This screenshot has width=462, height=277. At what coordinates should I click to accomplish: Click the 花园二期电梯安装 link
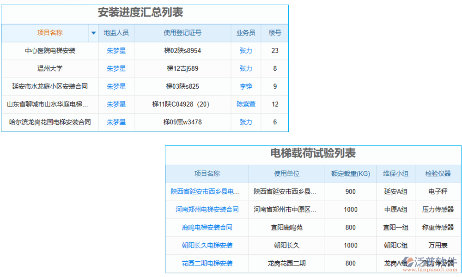pos(206,263)
